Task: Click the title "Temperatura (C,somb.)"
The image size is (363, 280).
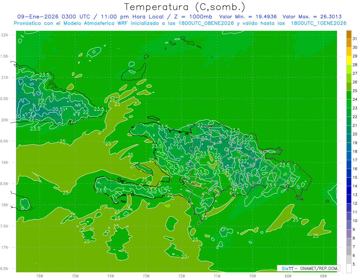Action: coord(185,7)
